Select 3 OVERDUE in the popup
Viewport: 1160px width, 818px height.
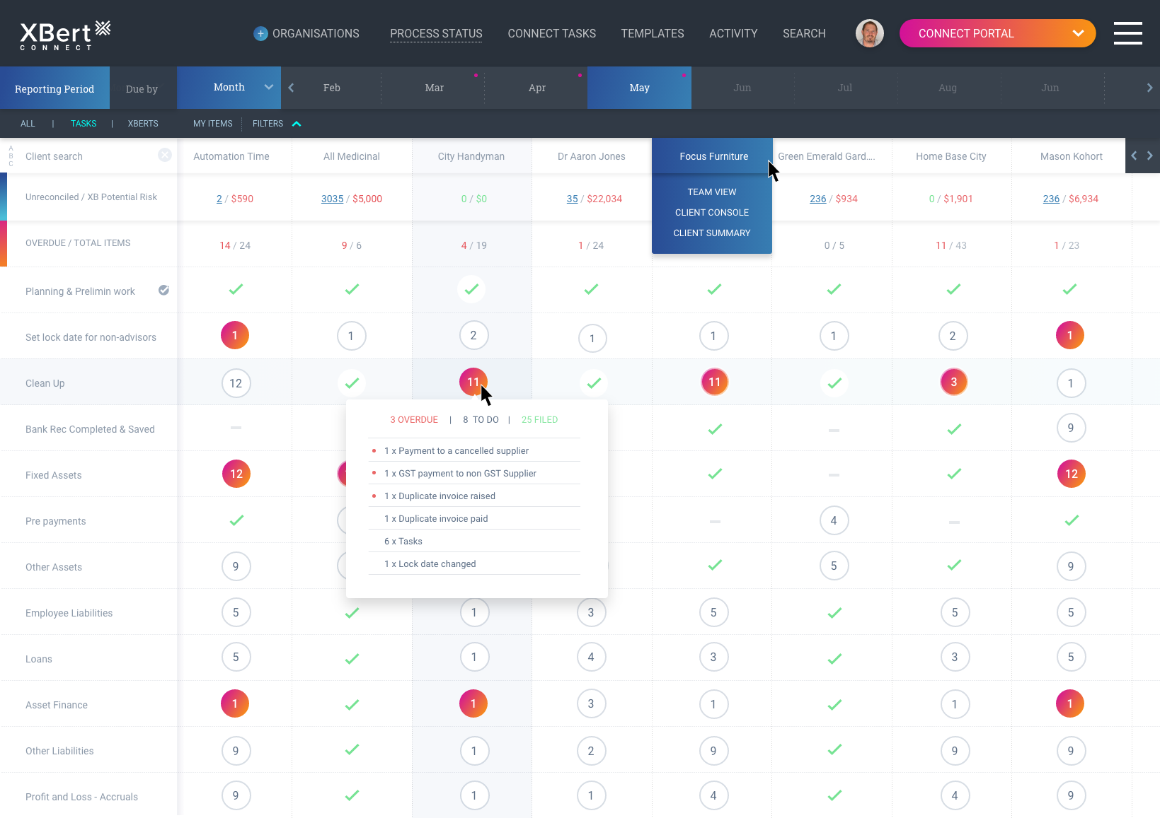point(414,420)
